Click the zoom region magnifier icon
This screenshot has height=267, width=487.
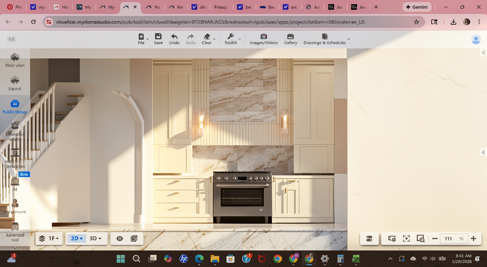(420, 239)
